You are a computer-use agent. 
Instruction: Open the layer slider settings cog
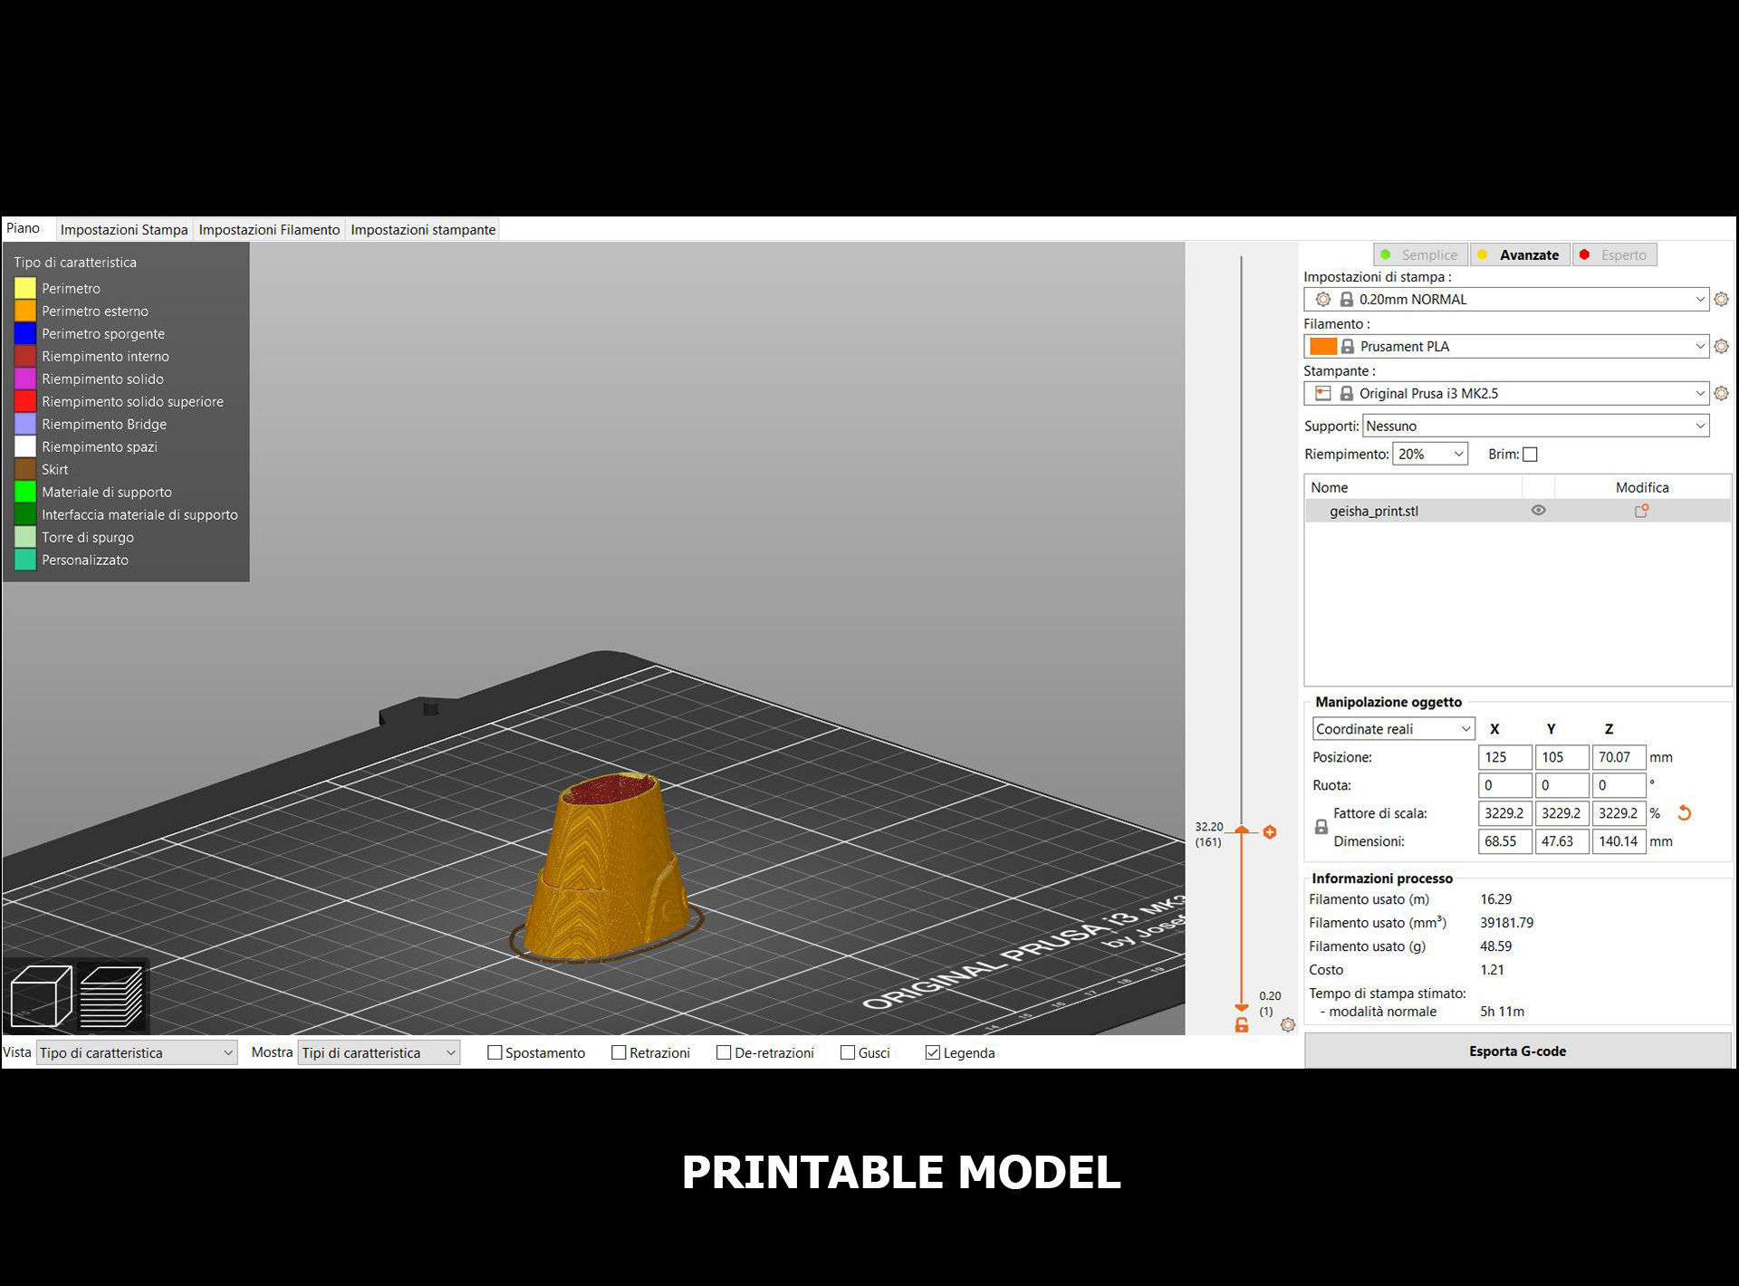[1288, 1025]
